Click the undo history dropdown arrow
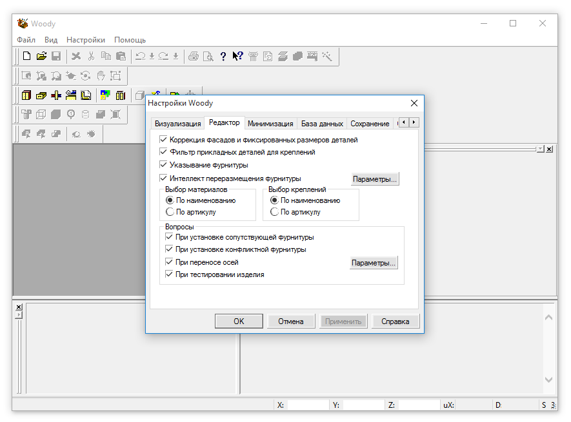The image size is (571, 422). tap(152, 56)
